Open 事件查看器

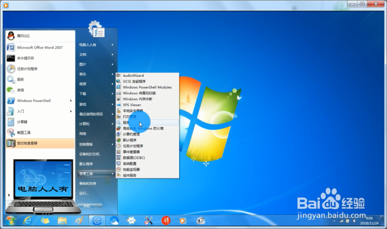[147, 152]
